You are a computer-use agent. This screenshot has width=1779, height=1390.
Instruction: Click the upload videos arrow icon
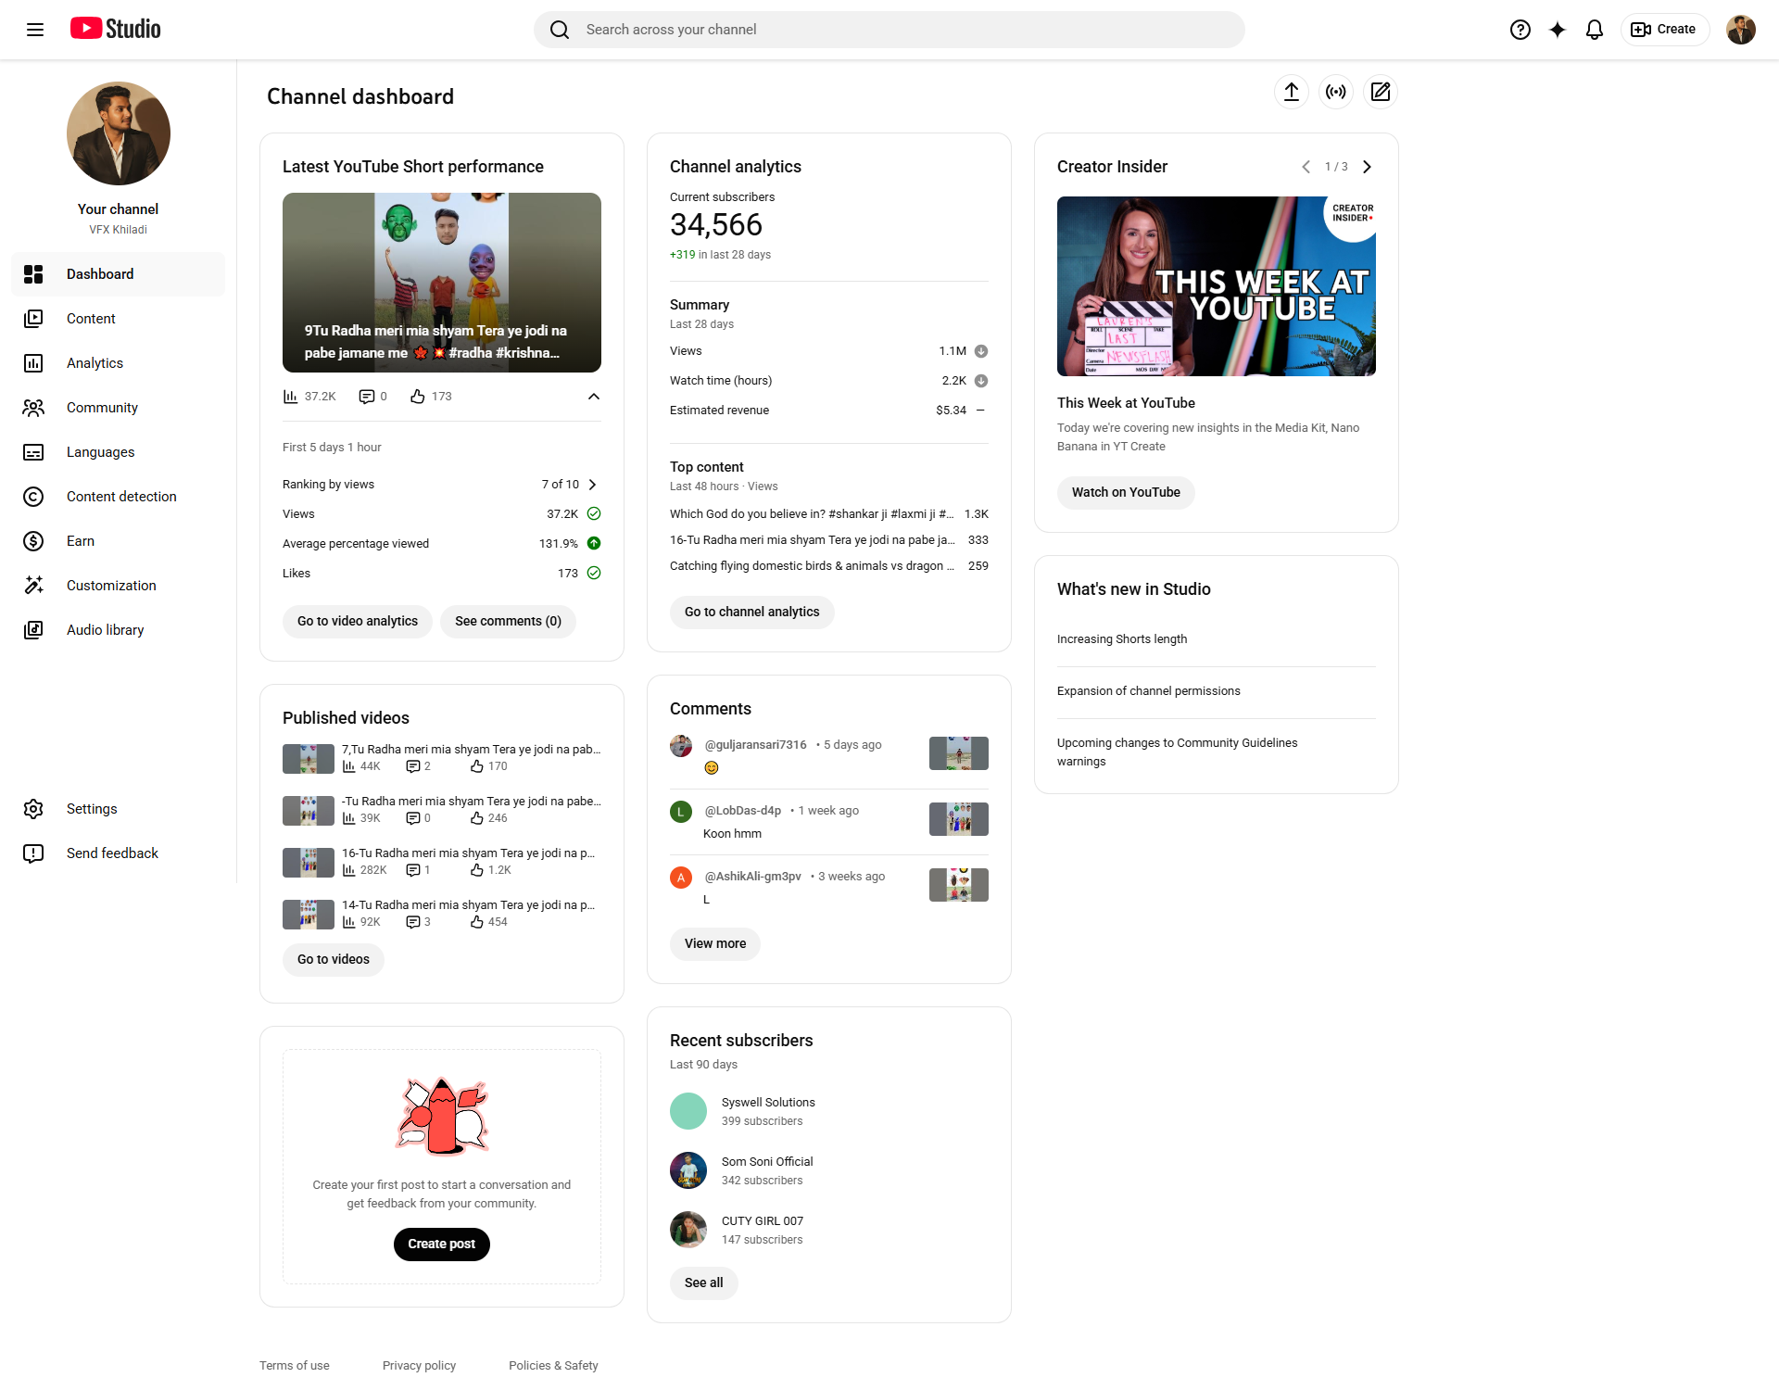click(1291, 92)
